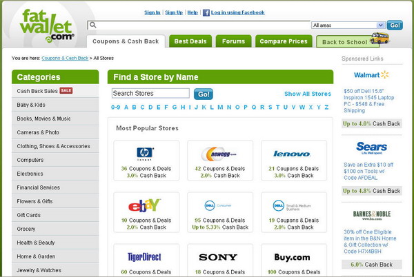Open the HP store logo
Viewport: 414px width, 277px height.
146,154
